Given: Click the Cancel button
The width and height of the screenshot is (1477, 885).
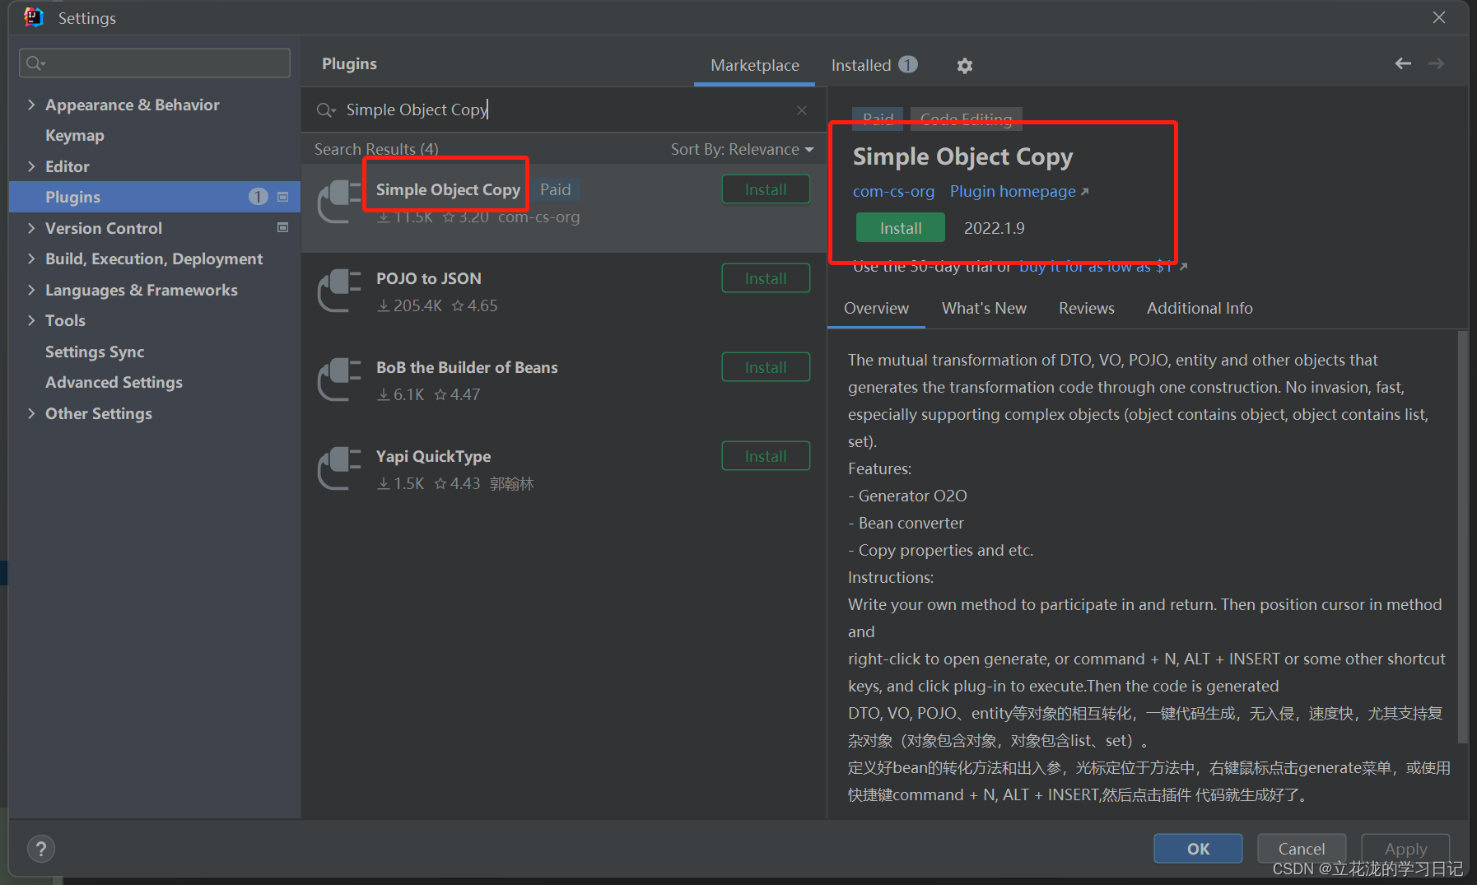Looking at the screenshot, I should tap(1302, 849).
